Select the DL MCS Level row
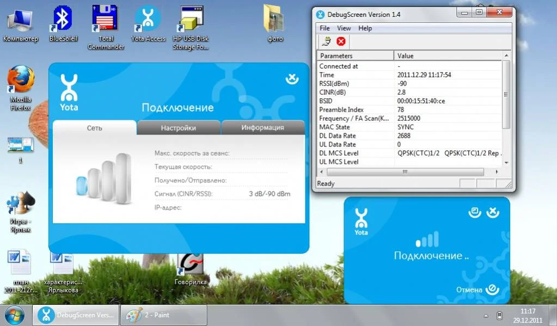The width and height of the screenshot is (557, 326). pos(409,153)
